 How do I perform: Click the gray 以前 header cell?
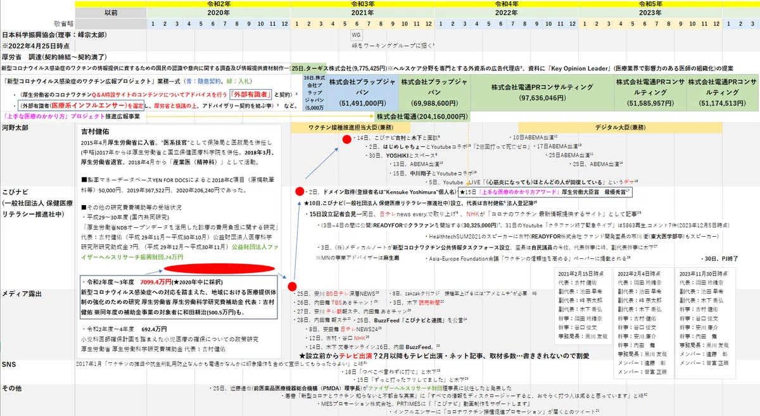(x=111, y=13)
